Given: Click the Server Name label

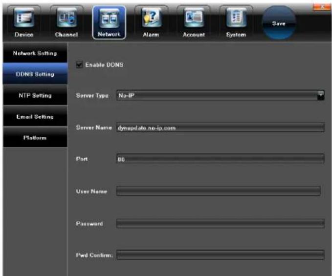Looking at the screenshot, I should (x=94, y=127).
